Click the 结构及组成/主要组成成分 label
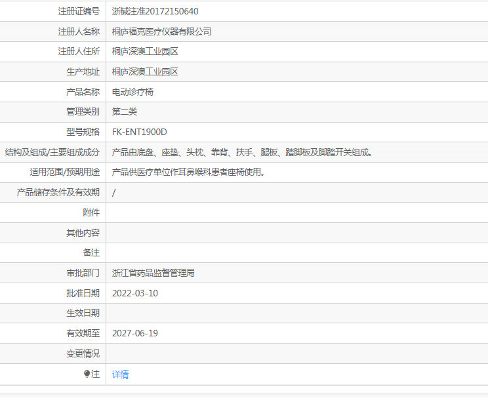Viewport: 488px width, 398px height. click(x=52, y=152)
